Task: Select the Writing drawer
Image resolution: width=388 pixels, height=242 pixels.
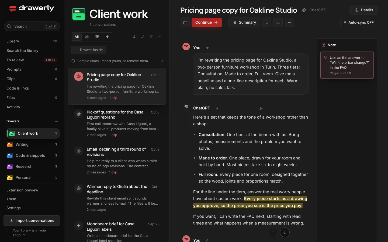Action: (32, 144)
